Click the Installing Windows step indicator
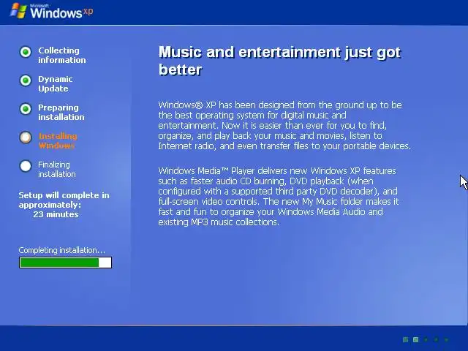The height and width of the screenshot is (351, 468). [26, 137]
